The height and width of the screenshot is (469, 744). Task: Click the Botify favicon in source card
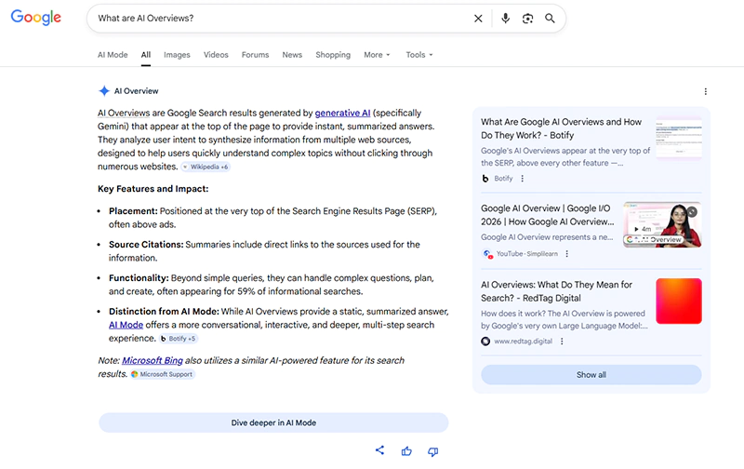pos(485,179)
